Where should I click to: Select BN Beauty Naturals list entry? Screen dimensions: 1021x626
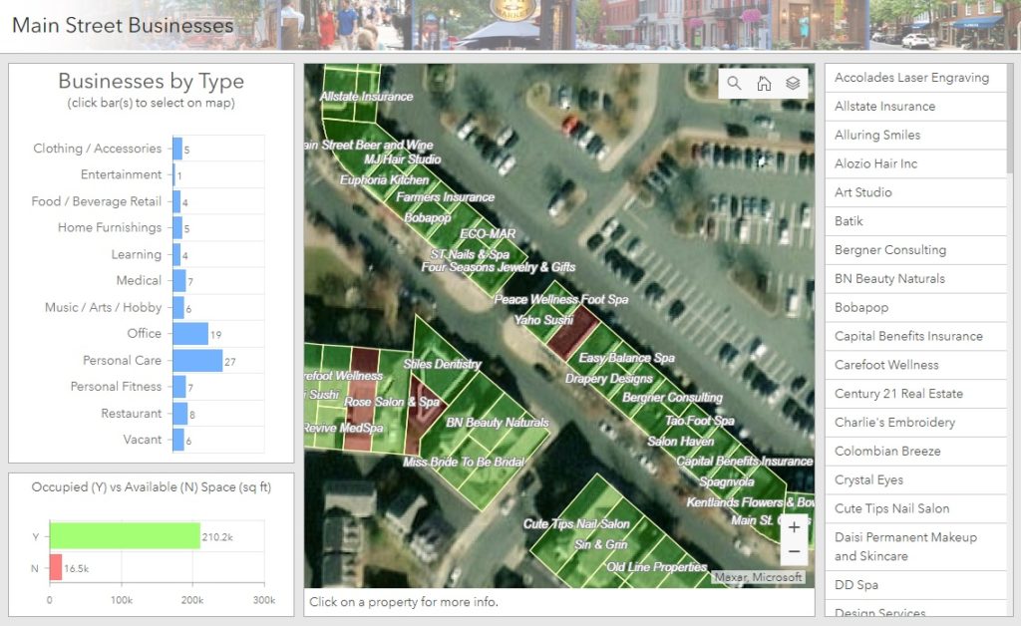pyautogui.click(x=915, y=278)
